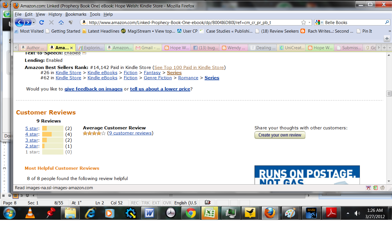Go to the Firefox home page icon
The width and height of the screenshot is (392, 229).
click(61, 22)
